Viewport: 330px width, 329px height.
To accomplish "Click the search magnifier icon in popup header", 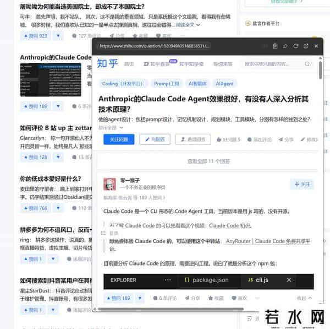I will pos(307,64).
